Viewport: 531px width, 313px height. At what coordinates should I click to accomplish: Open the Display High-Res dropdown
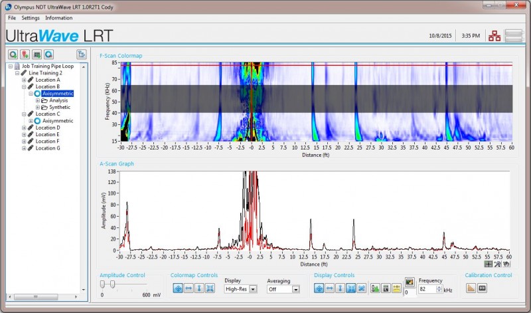[253, 289]
